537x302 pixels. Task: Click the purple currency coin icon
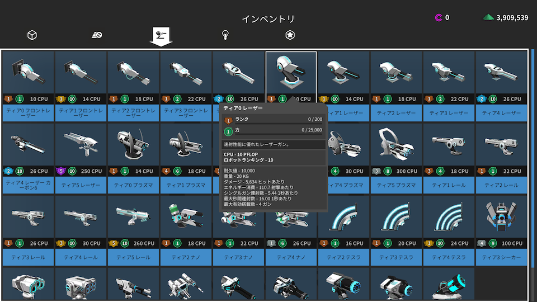(439, 18)
